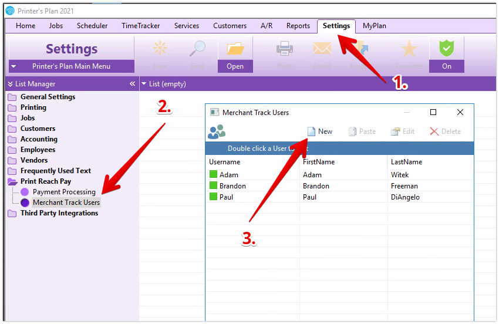
Task: Click Adam's green status square
Action: [x=213, y=174]
